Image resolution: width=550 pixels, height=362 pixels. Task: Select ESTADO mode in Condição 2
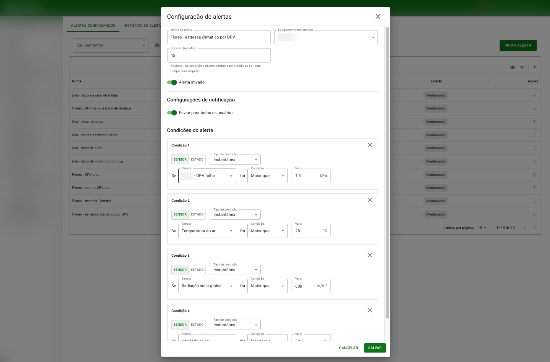pyautogui.click(x=197, y=214)
